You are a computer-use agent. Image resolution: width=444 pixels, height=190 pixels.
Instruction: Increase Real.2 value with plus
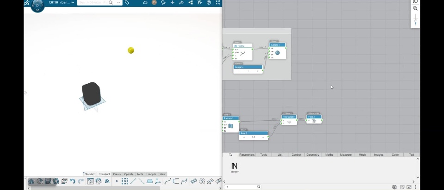[263, 137]
